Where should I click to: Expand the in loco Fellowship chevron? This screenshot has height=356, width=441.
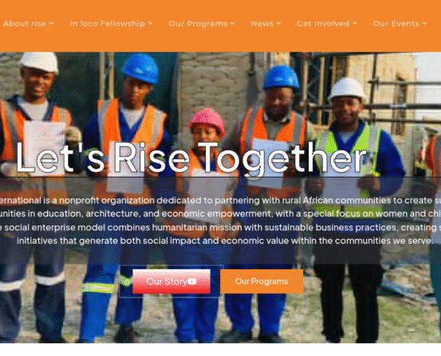pos(151,23)
